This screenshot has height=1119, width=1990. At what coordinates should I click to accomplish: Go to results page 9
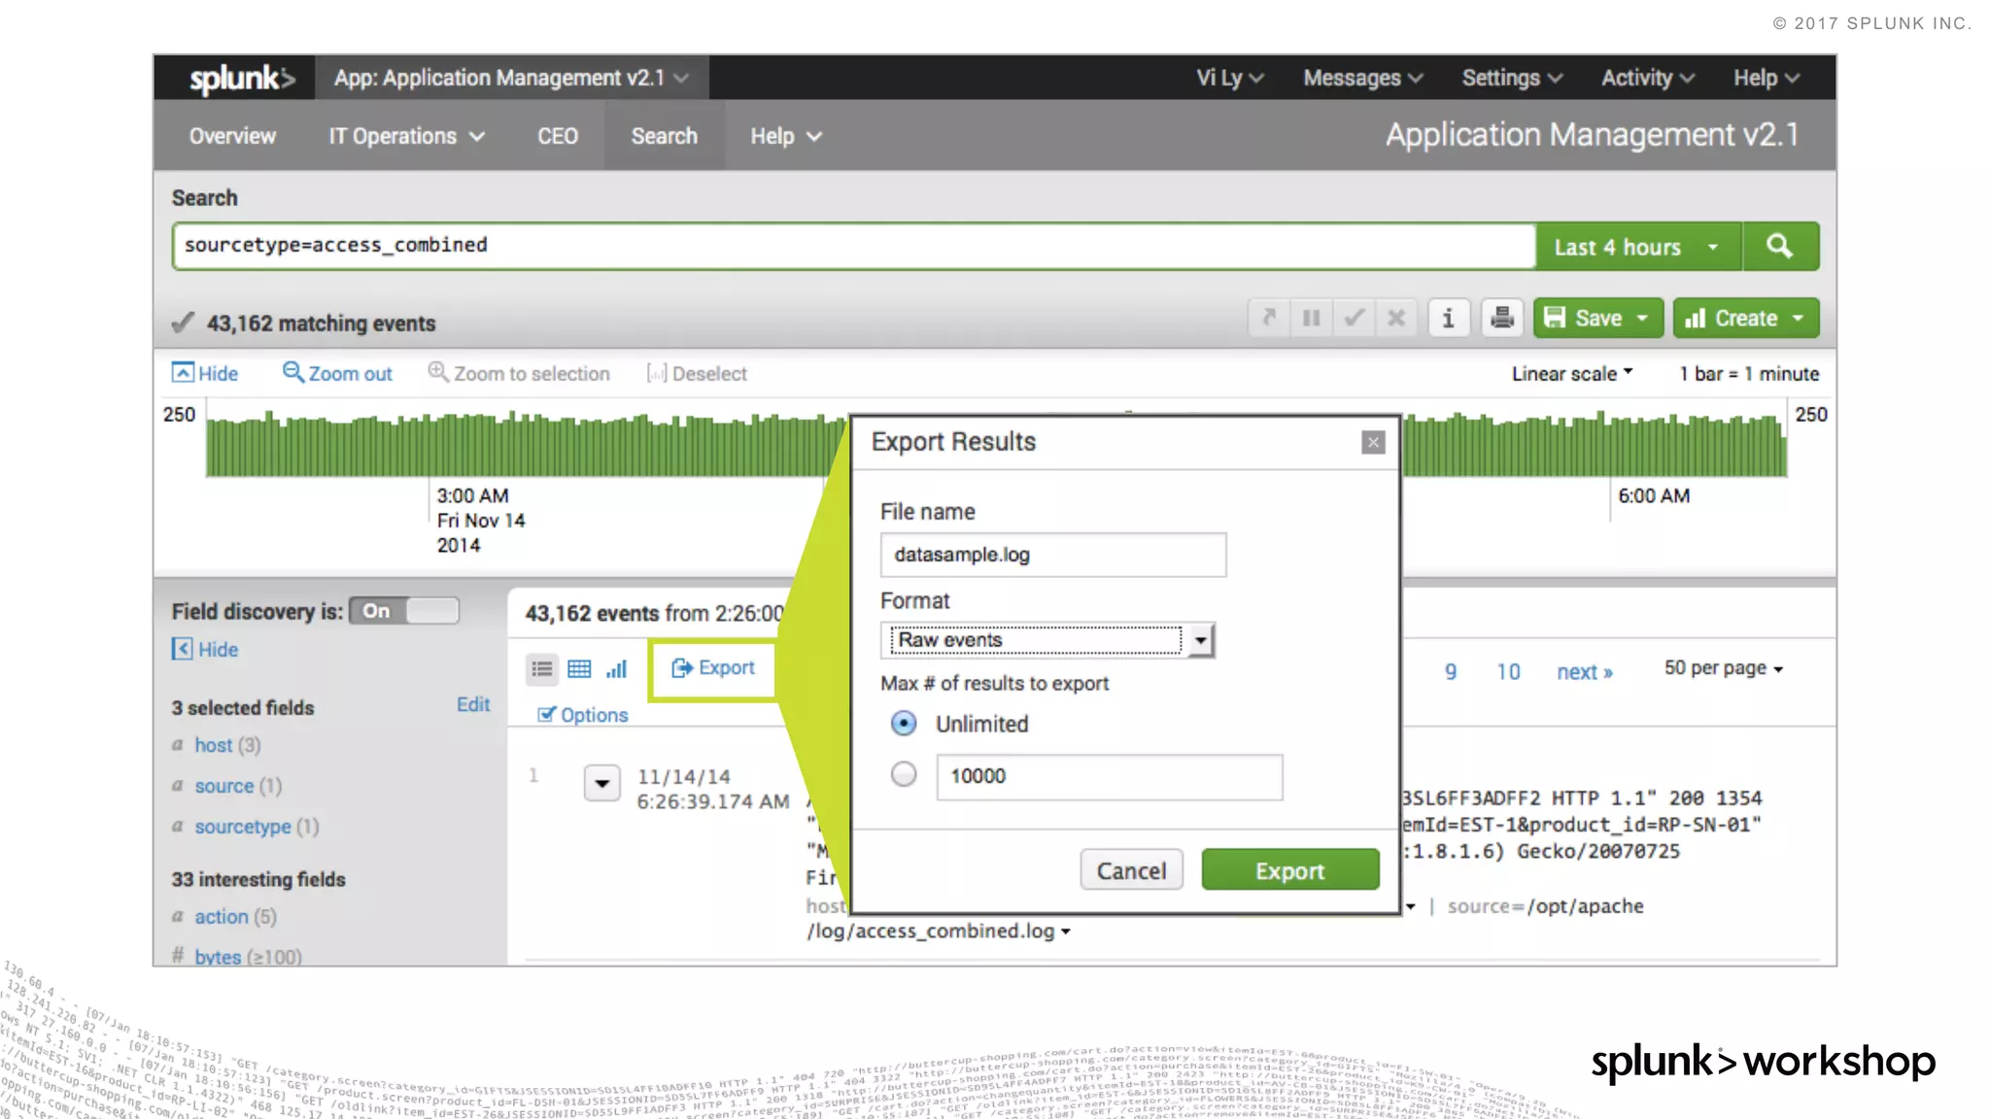pyautogui.click(x=1451, y=671)
